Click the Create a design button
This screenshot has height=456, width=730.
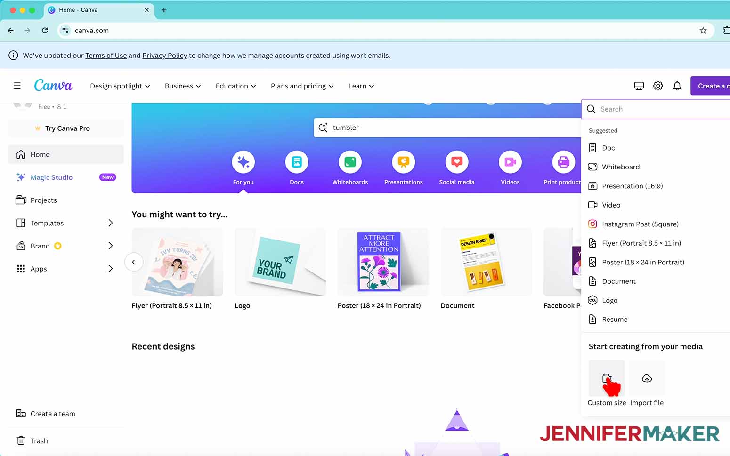pos(710,86)
